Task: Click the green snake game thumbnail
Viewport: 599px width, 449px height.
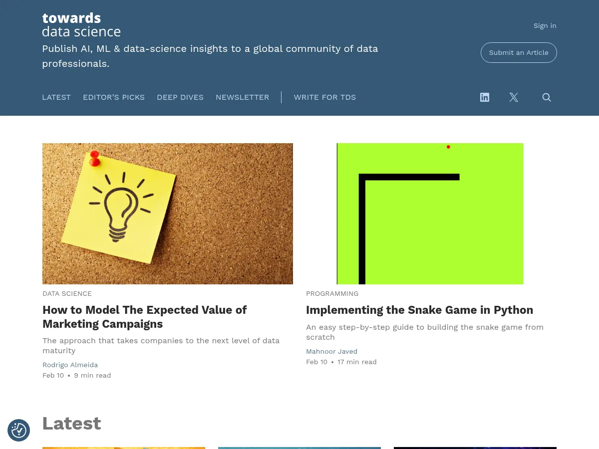Action: point(430,214)
